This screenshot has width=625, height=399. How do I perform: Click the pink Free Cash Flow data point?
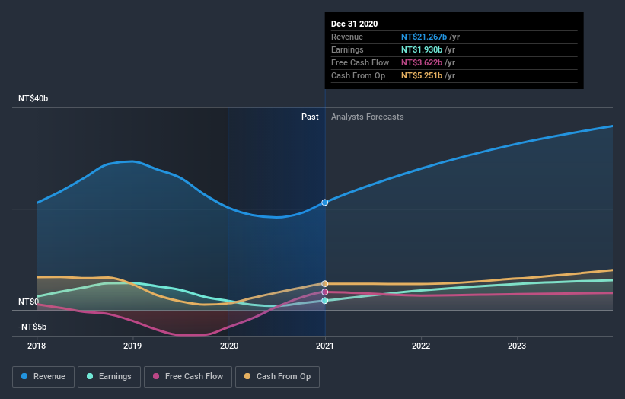[x=325, y=292]
